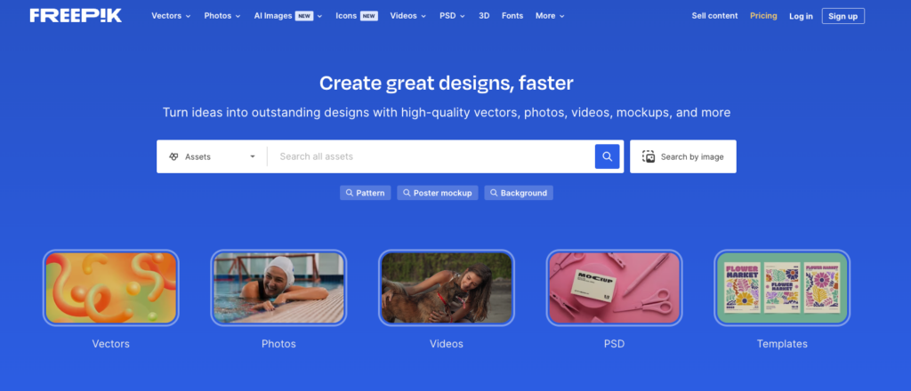Open the PSD navigation dropdown
The height and width of the screenshot is (391, 911).
coord(452,16)
